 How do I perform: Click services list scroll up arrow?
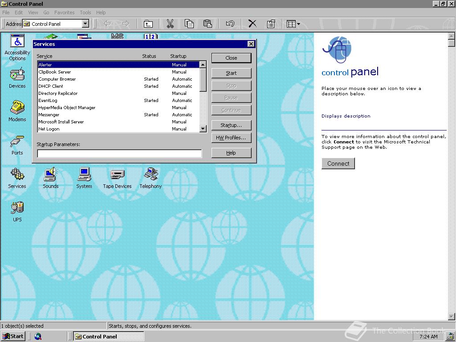(203, 65)
